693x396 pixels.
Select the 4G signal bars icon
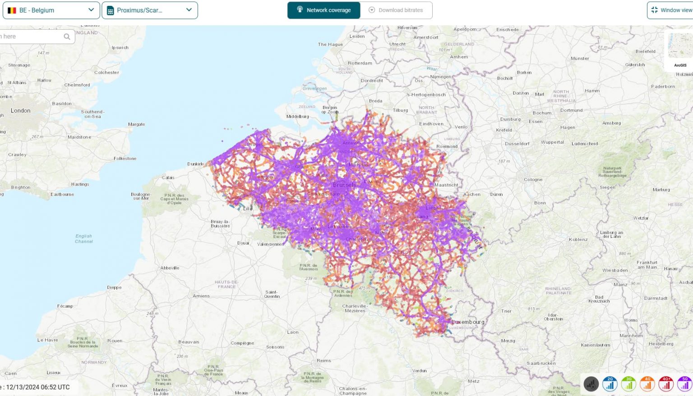tap(647, 384)
